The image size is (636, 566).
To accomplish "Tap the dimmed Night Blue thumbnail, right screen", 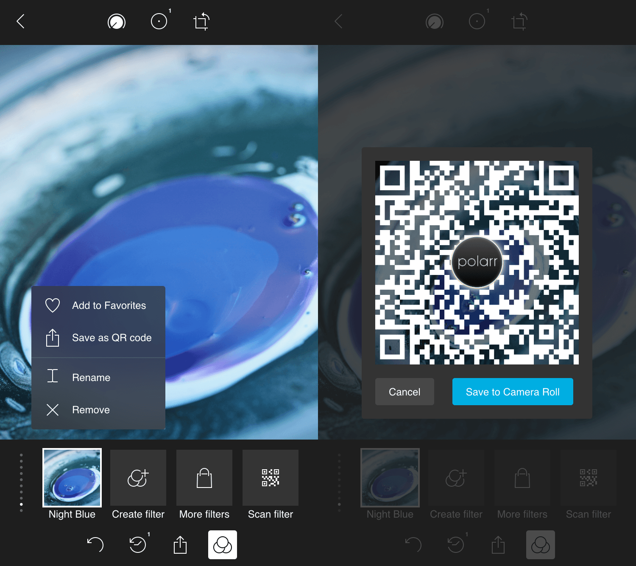I will pos(390,478).
